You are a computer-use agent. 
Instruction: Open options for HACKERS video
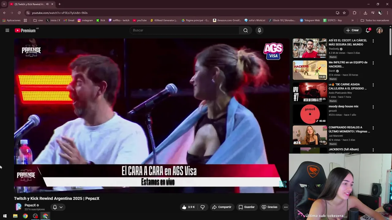(373, 63)
